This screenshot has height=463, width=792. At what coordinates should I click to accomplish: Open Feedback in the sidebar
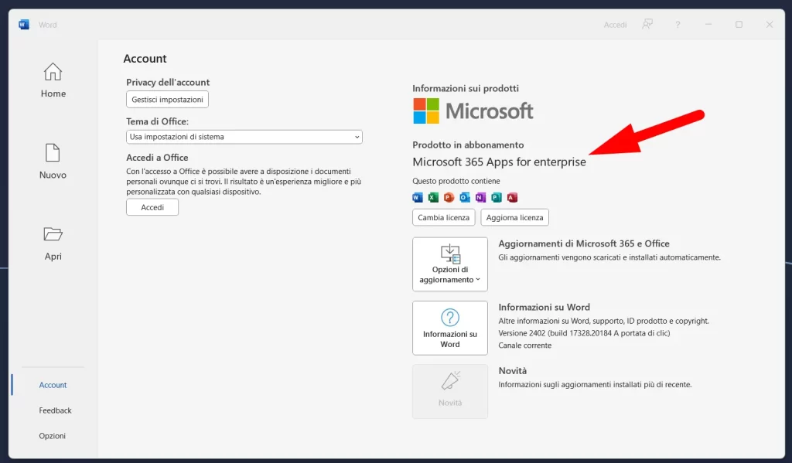55,410
